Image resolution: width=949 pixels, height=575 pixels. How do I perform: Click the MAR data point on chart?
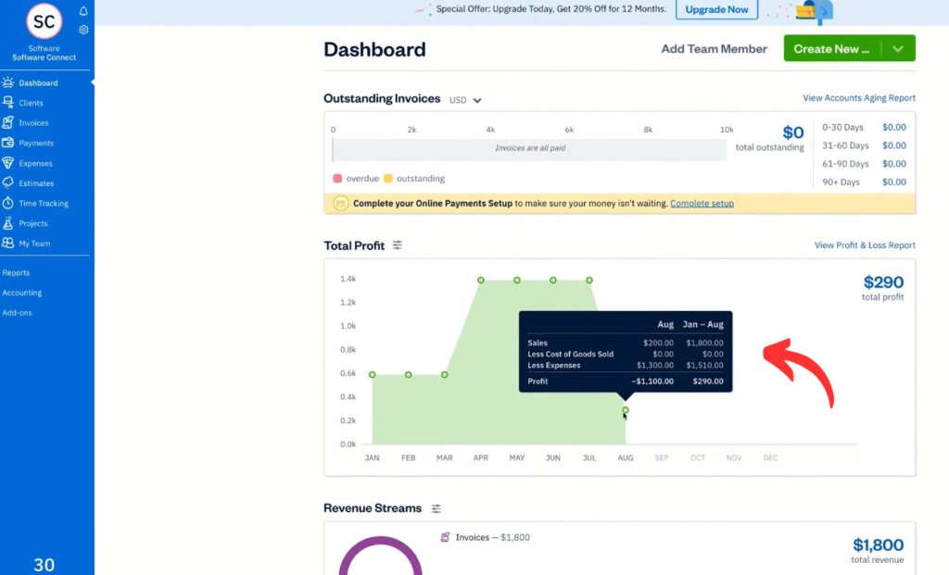pos(445,375)
